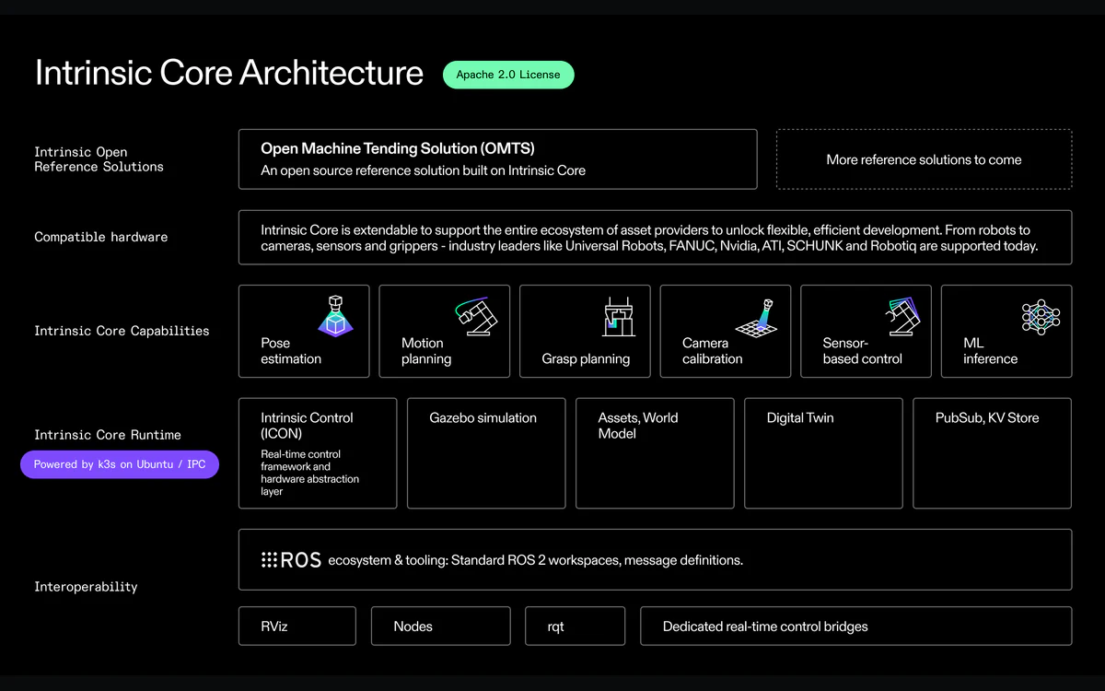Viewport: 1105px width, 691px height.
Task: Click the Camera calibration label text
Action: 712,351
